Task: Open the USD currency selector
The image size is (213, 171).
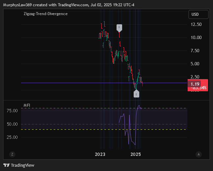Action: (199, 14)
